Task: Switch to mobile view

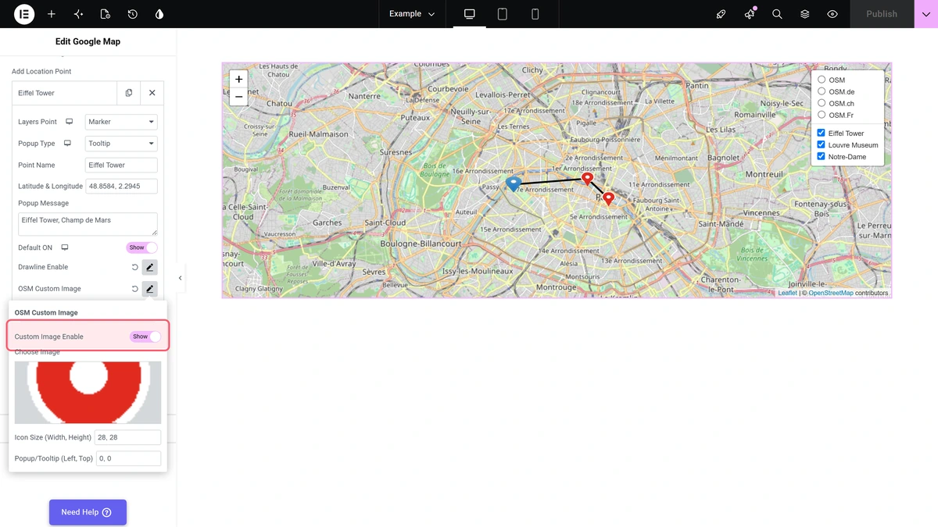Action: point(535,14)
